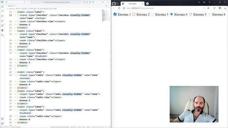Click line number 28 in the gutter
Image resolution: width=228 pixels, height=128 pixels.
[x=10, y=72]
